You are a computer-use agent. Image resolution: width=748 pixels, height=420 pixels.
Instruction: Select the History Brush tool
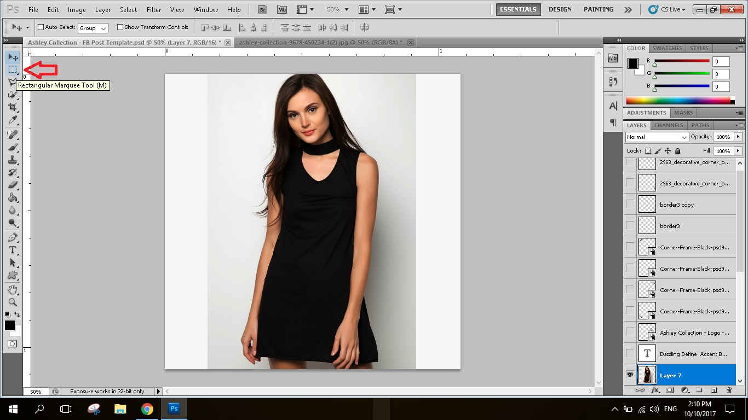coord(13,172)
